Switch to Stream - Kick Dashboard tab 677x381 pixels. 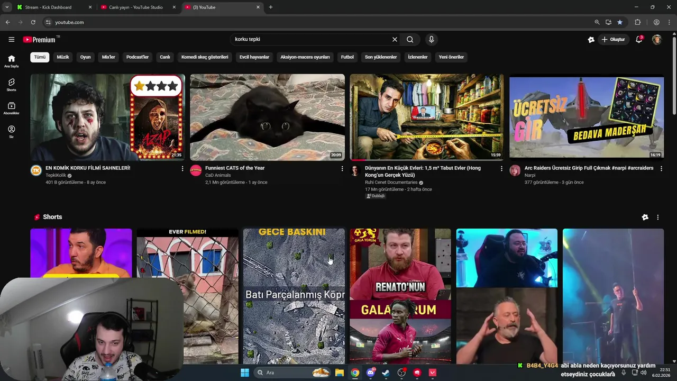click(54, 7)
